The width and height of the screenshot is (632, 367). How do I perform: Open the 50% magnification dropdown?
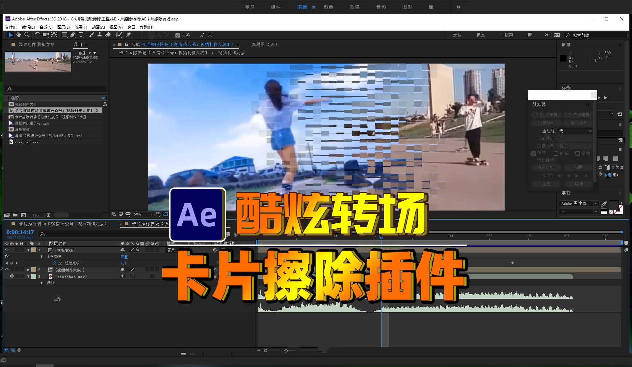coord(143,214)
